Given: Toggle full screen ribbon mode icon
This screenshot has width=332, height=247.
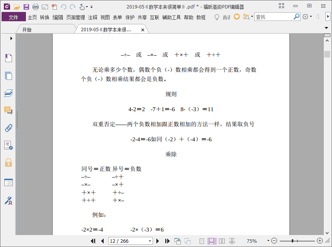Looking at the screenshot, I should (281, 6).
